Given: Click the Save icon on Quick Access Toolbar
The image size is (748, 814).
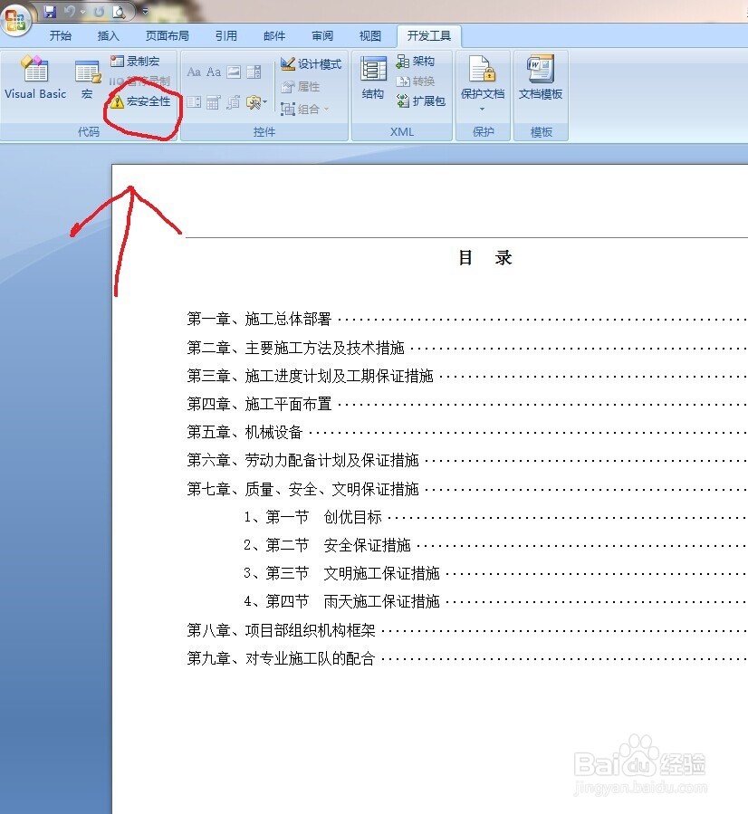Looking at the screenshot, I should (x=49, y=10).
